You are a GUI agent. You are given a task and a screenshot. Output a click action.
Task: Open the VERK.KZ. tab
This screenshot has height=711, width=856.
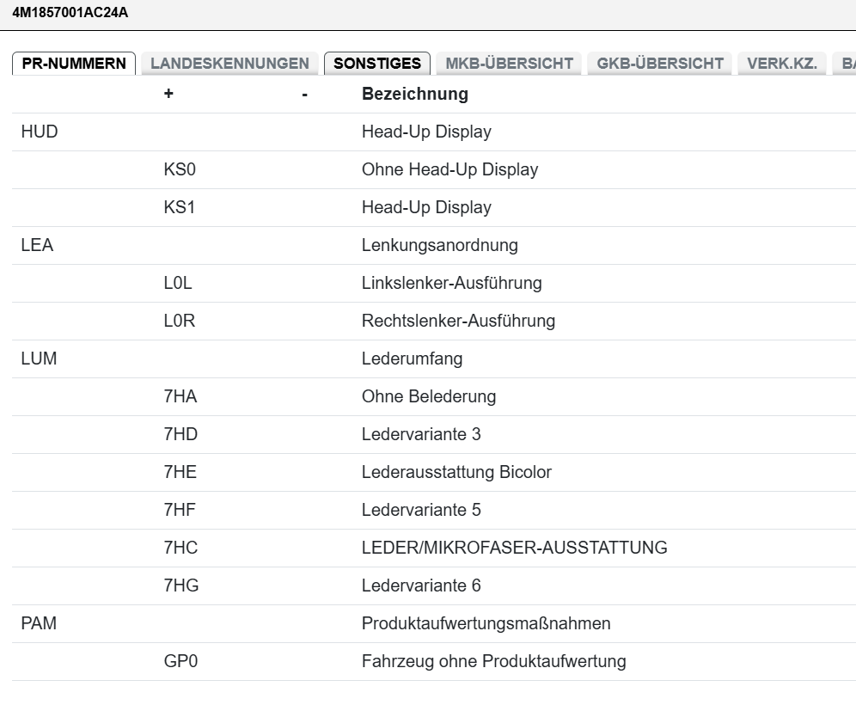tap(782, 64)
